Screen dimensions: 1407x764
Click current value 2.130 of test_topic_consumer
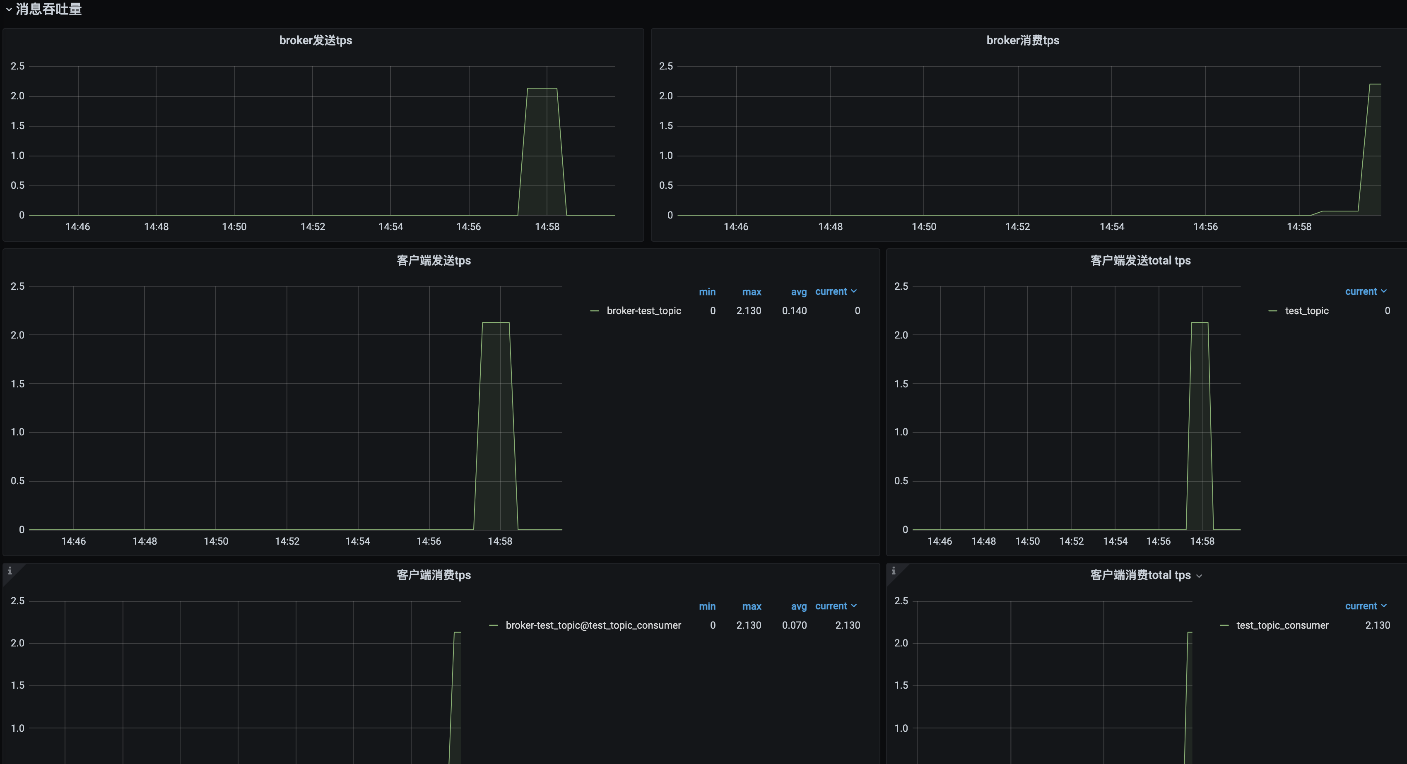coord(1378,625)
